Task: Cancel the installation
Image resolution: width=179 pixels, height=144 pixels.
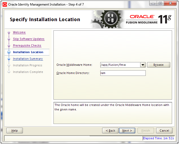Action: 164,131
